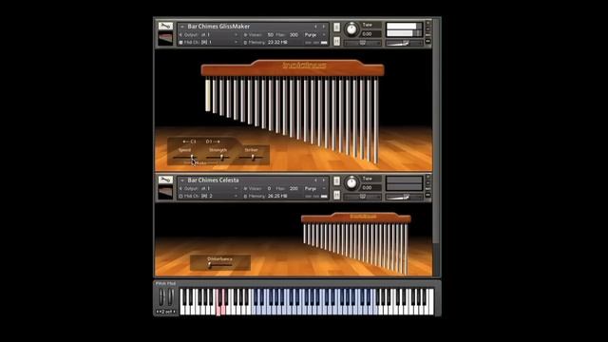
Task: Toggle GlissMaker Mute button
Action: coord(336,41)
